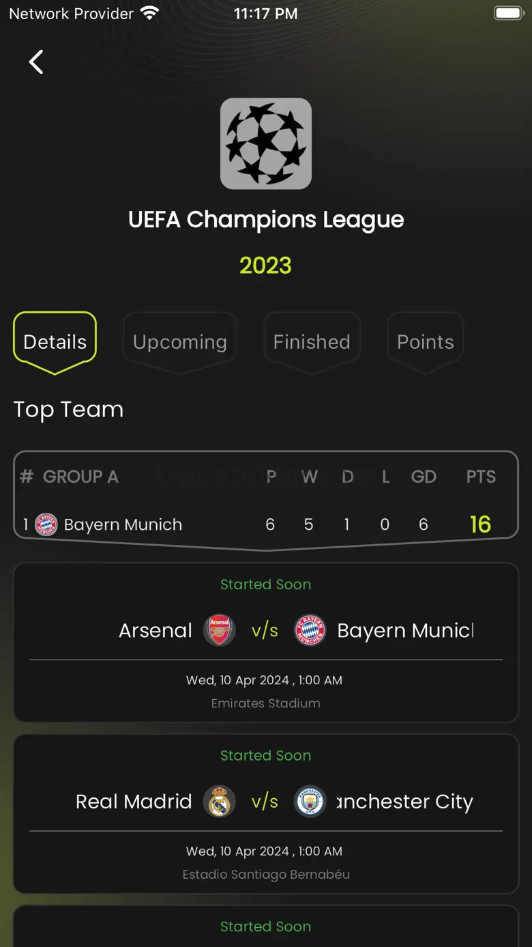This screenshot has width=532, height=947.
Task: Tap the Arsenal club crest
Action: pyautogui.click(x=220, y=630)
